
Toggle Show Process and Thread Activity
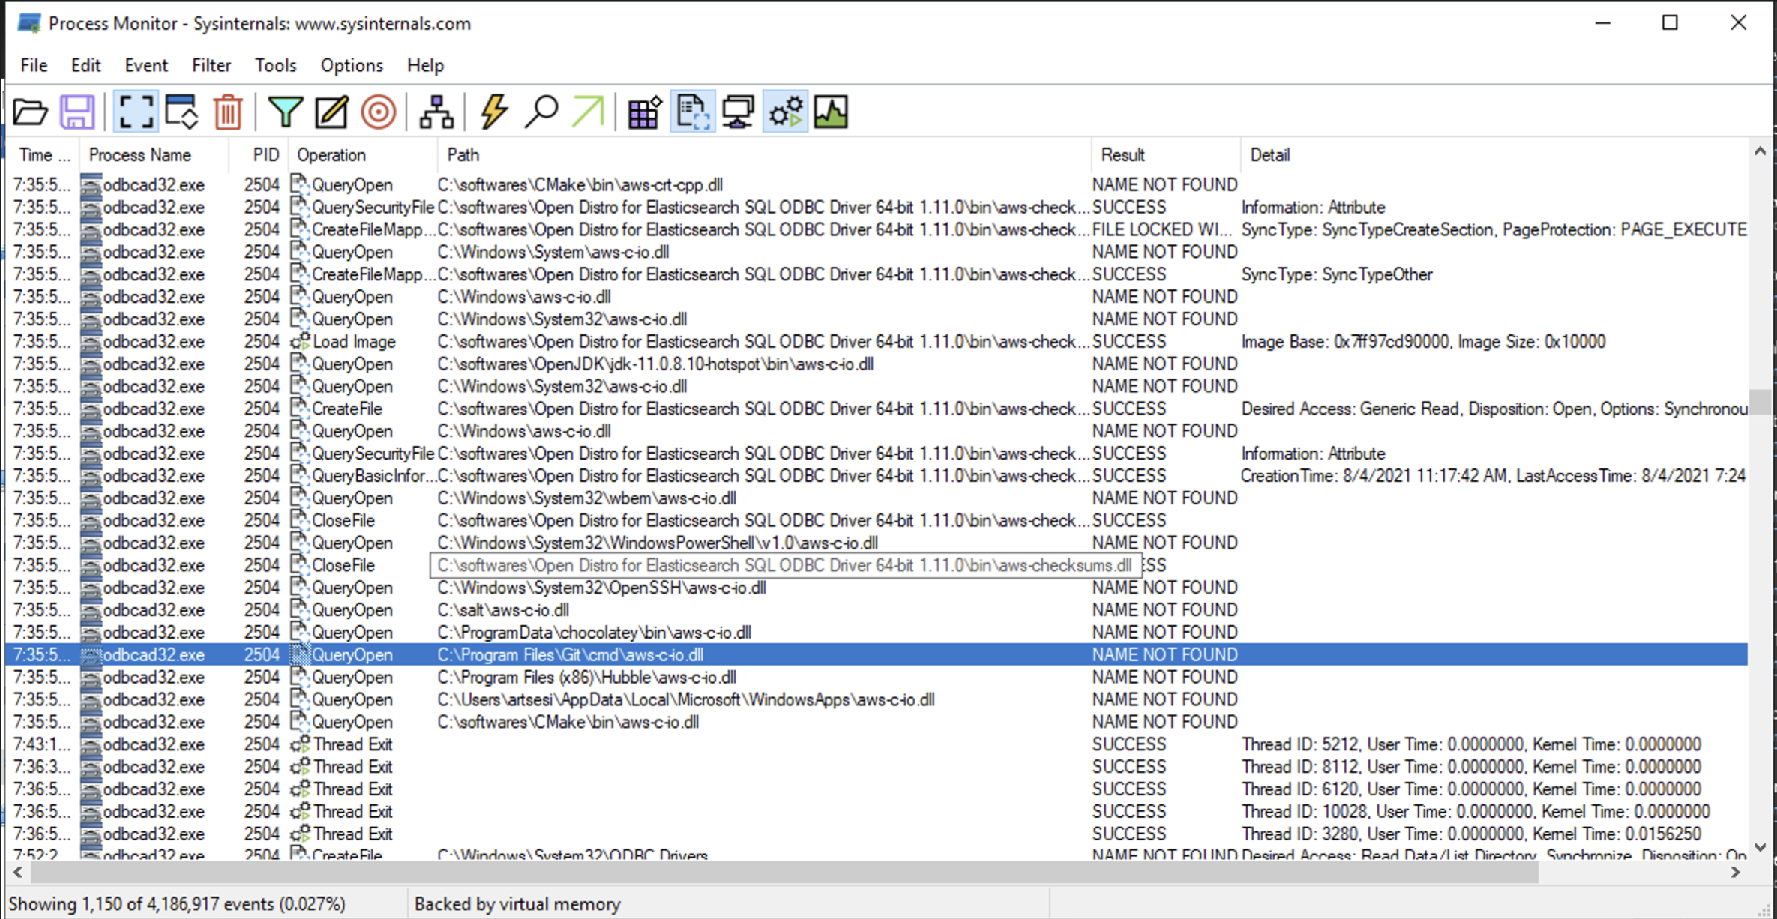click(x=785, y=112)
